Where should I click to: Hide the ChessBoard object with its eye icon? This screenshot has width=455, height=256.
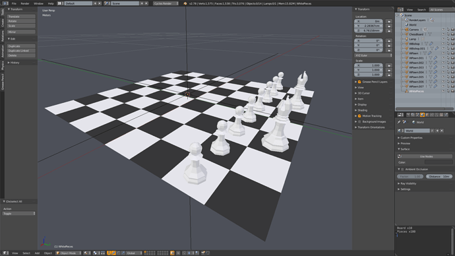(443, 34)
